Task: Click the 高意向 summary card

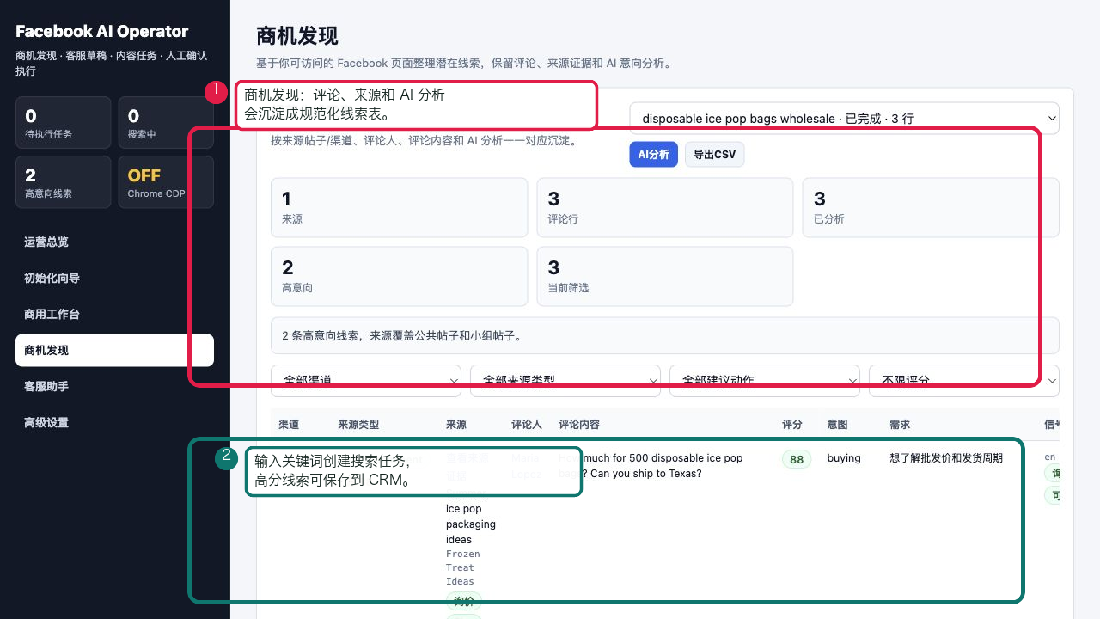Action: click(399, 276)
